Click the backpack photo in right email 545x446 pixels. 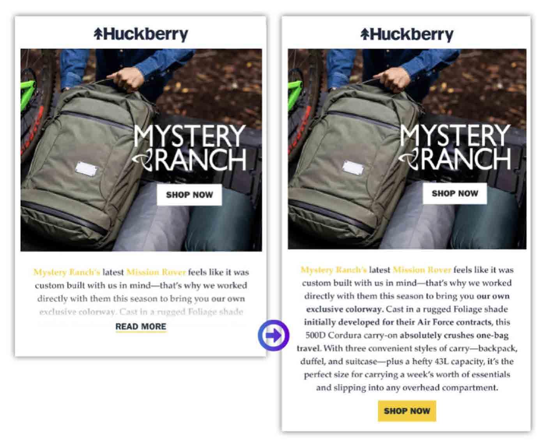point(407,149)
